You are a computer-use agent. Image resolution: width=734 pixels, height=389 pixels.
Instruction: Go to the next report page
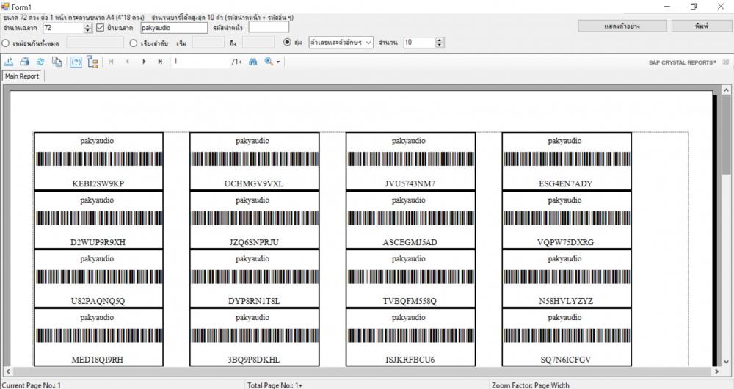(x=145, y=62)
